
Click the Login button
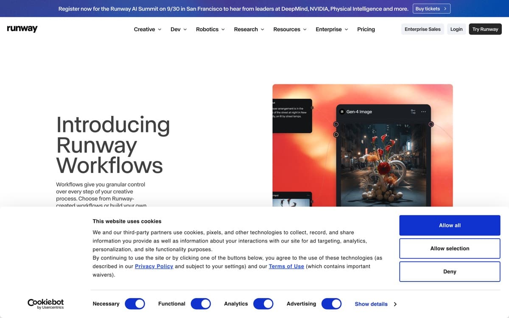click(456, 29)
